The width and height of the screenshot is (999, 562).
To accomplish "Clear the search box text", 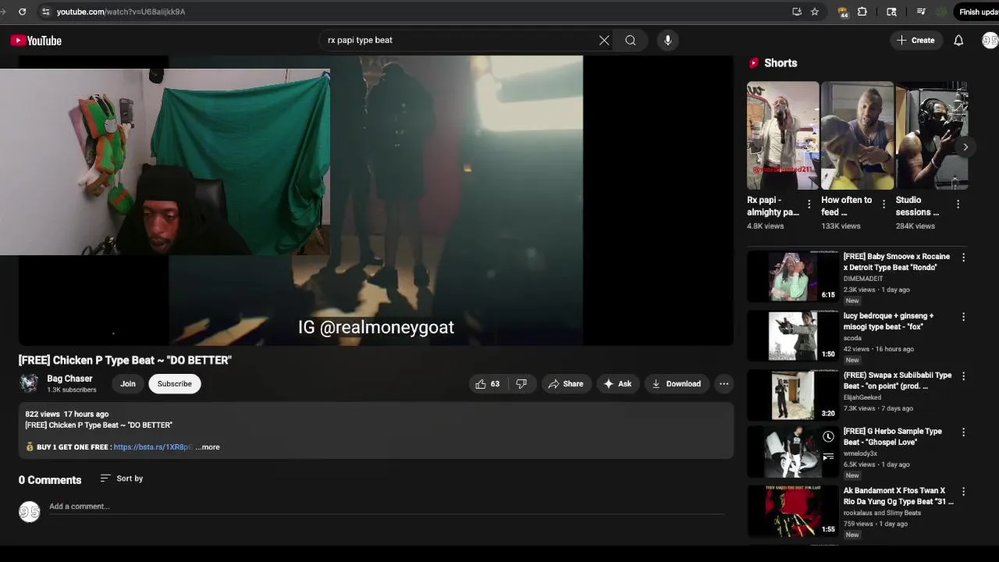I will click(604, 41).
